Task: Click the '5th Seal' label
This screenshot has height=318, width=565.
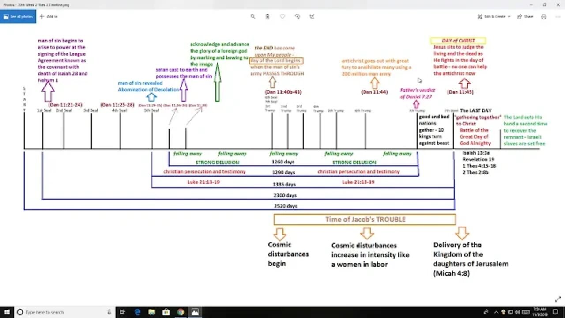Action: pos(152,110)
